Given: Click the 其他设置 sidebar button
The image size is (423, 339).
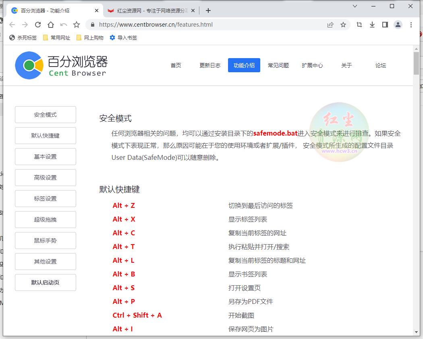Looking at the screenshot, I should coord(45,262).
